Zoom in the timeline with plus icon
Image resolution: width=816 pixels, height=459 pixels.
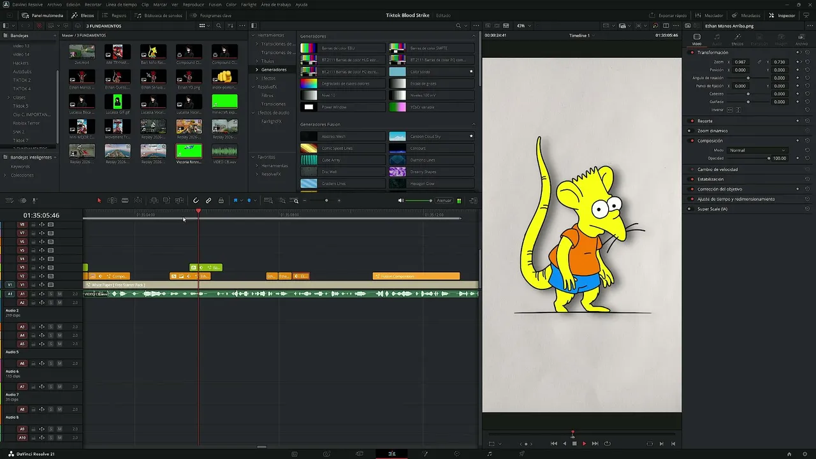[339, 201]
